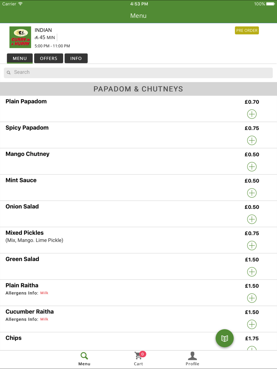Add Mint Sauce with plus icon
This screenshot has height=369, width=277.
click(x=252, y=193)
